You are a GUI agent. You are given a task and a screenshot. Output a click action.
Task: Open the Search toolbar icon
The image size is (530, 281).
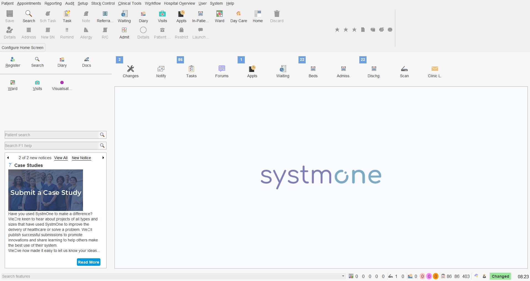point(29,16)
